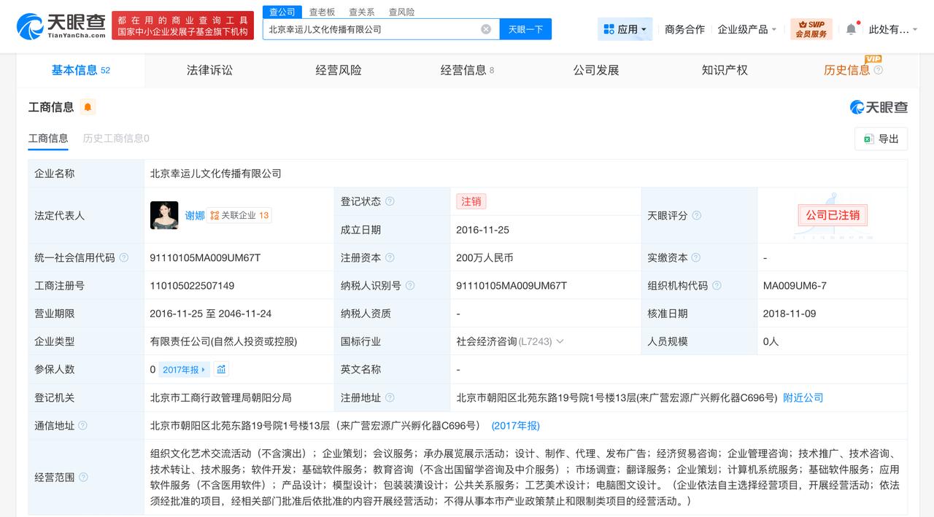Click 谢娜's avatar photo thumbnail
934x517 pixels.
pos(164,215)
